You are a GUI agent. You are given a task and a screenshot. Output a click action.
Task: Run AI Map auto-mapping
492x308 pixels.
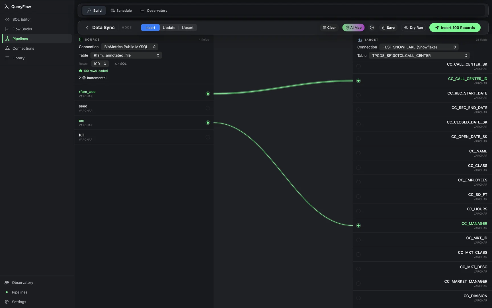[x=353, y=28]
